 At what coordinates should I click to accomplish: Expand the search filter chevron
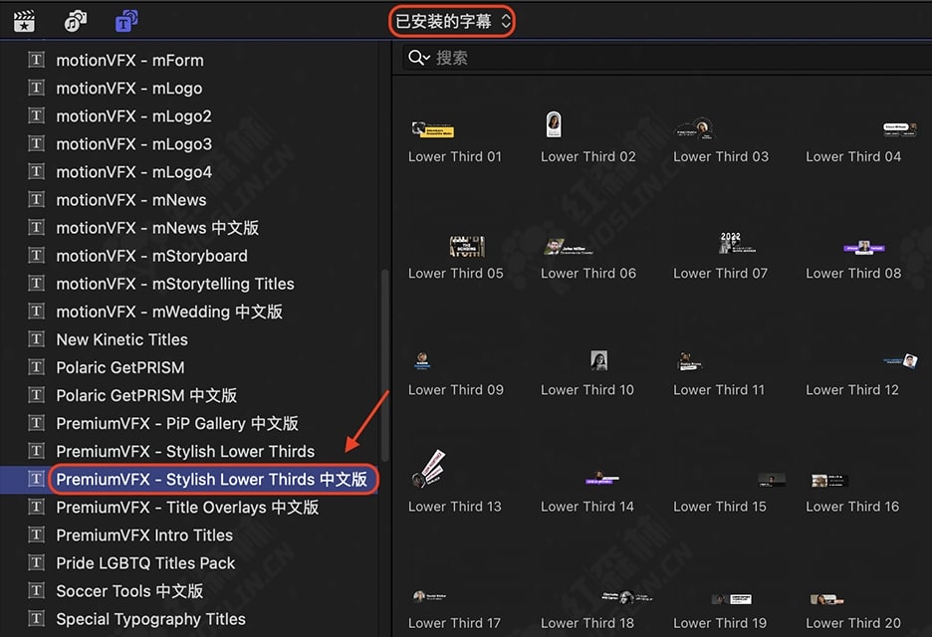click(427, 58)
